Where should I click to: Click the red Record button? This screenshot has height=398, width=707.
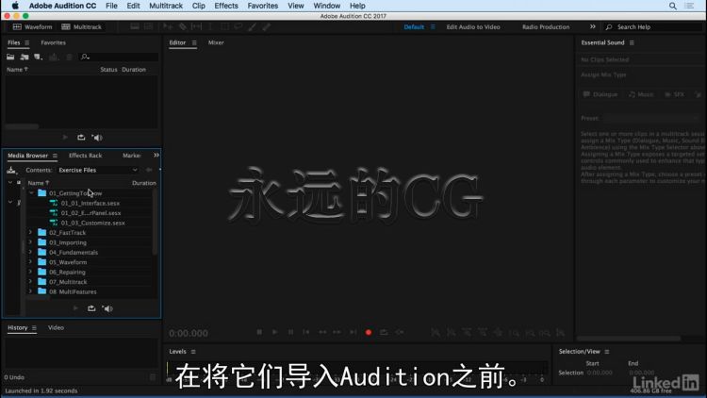coord(369,332)
